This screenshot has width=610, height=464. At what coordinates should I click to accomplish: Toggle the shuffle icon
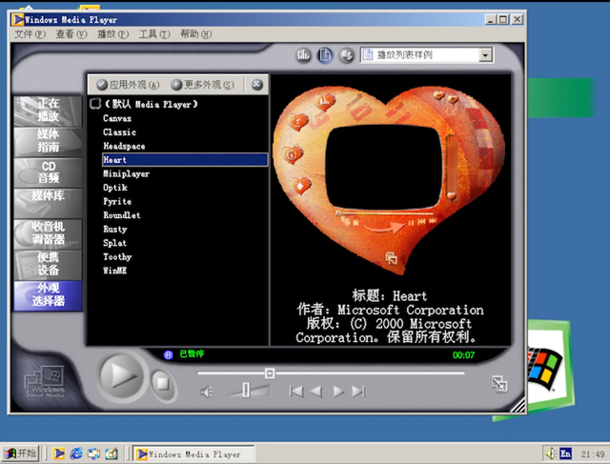tap(346, 55)
